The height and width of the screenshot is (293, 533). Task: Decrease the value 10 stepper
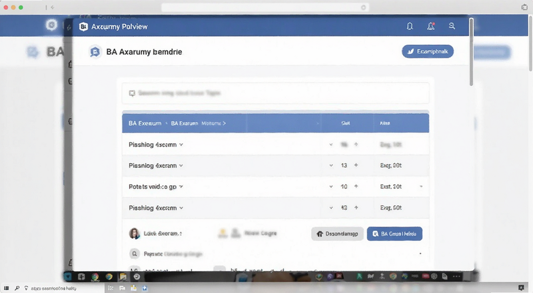tap(330, 186)
